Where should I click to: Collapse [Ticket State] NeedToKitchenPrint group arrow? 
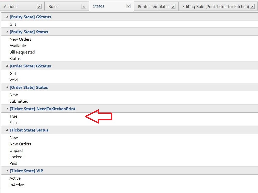7,109
